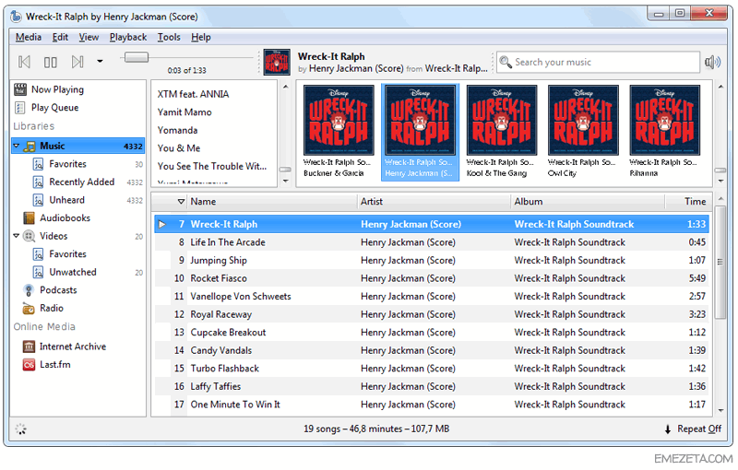Select Buckner & Garcia album cover
738x470 pixels.
(339, 121)
